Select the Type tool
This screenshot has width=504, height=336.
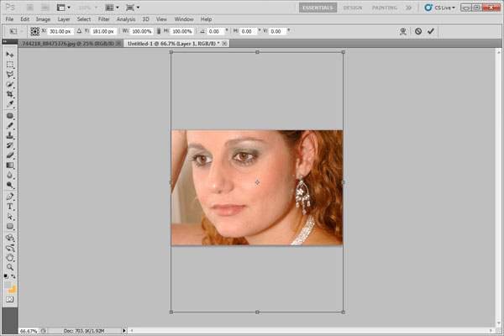[10, 206]
